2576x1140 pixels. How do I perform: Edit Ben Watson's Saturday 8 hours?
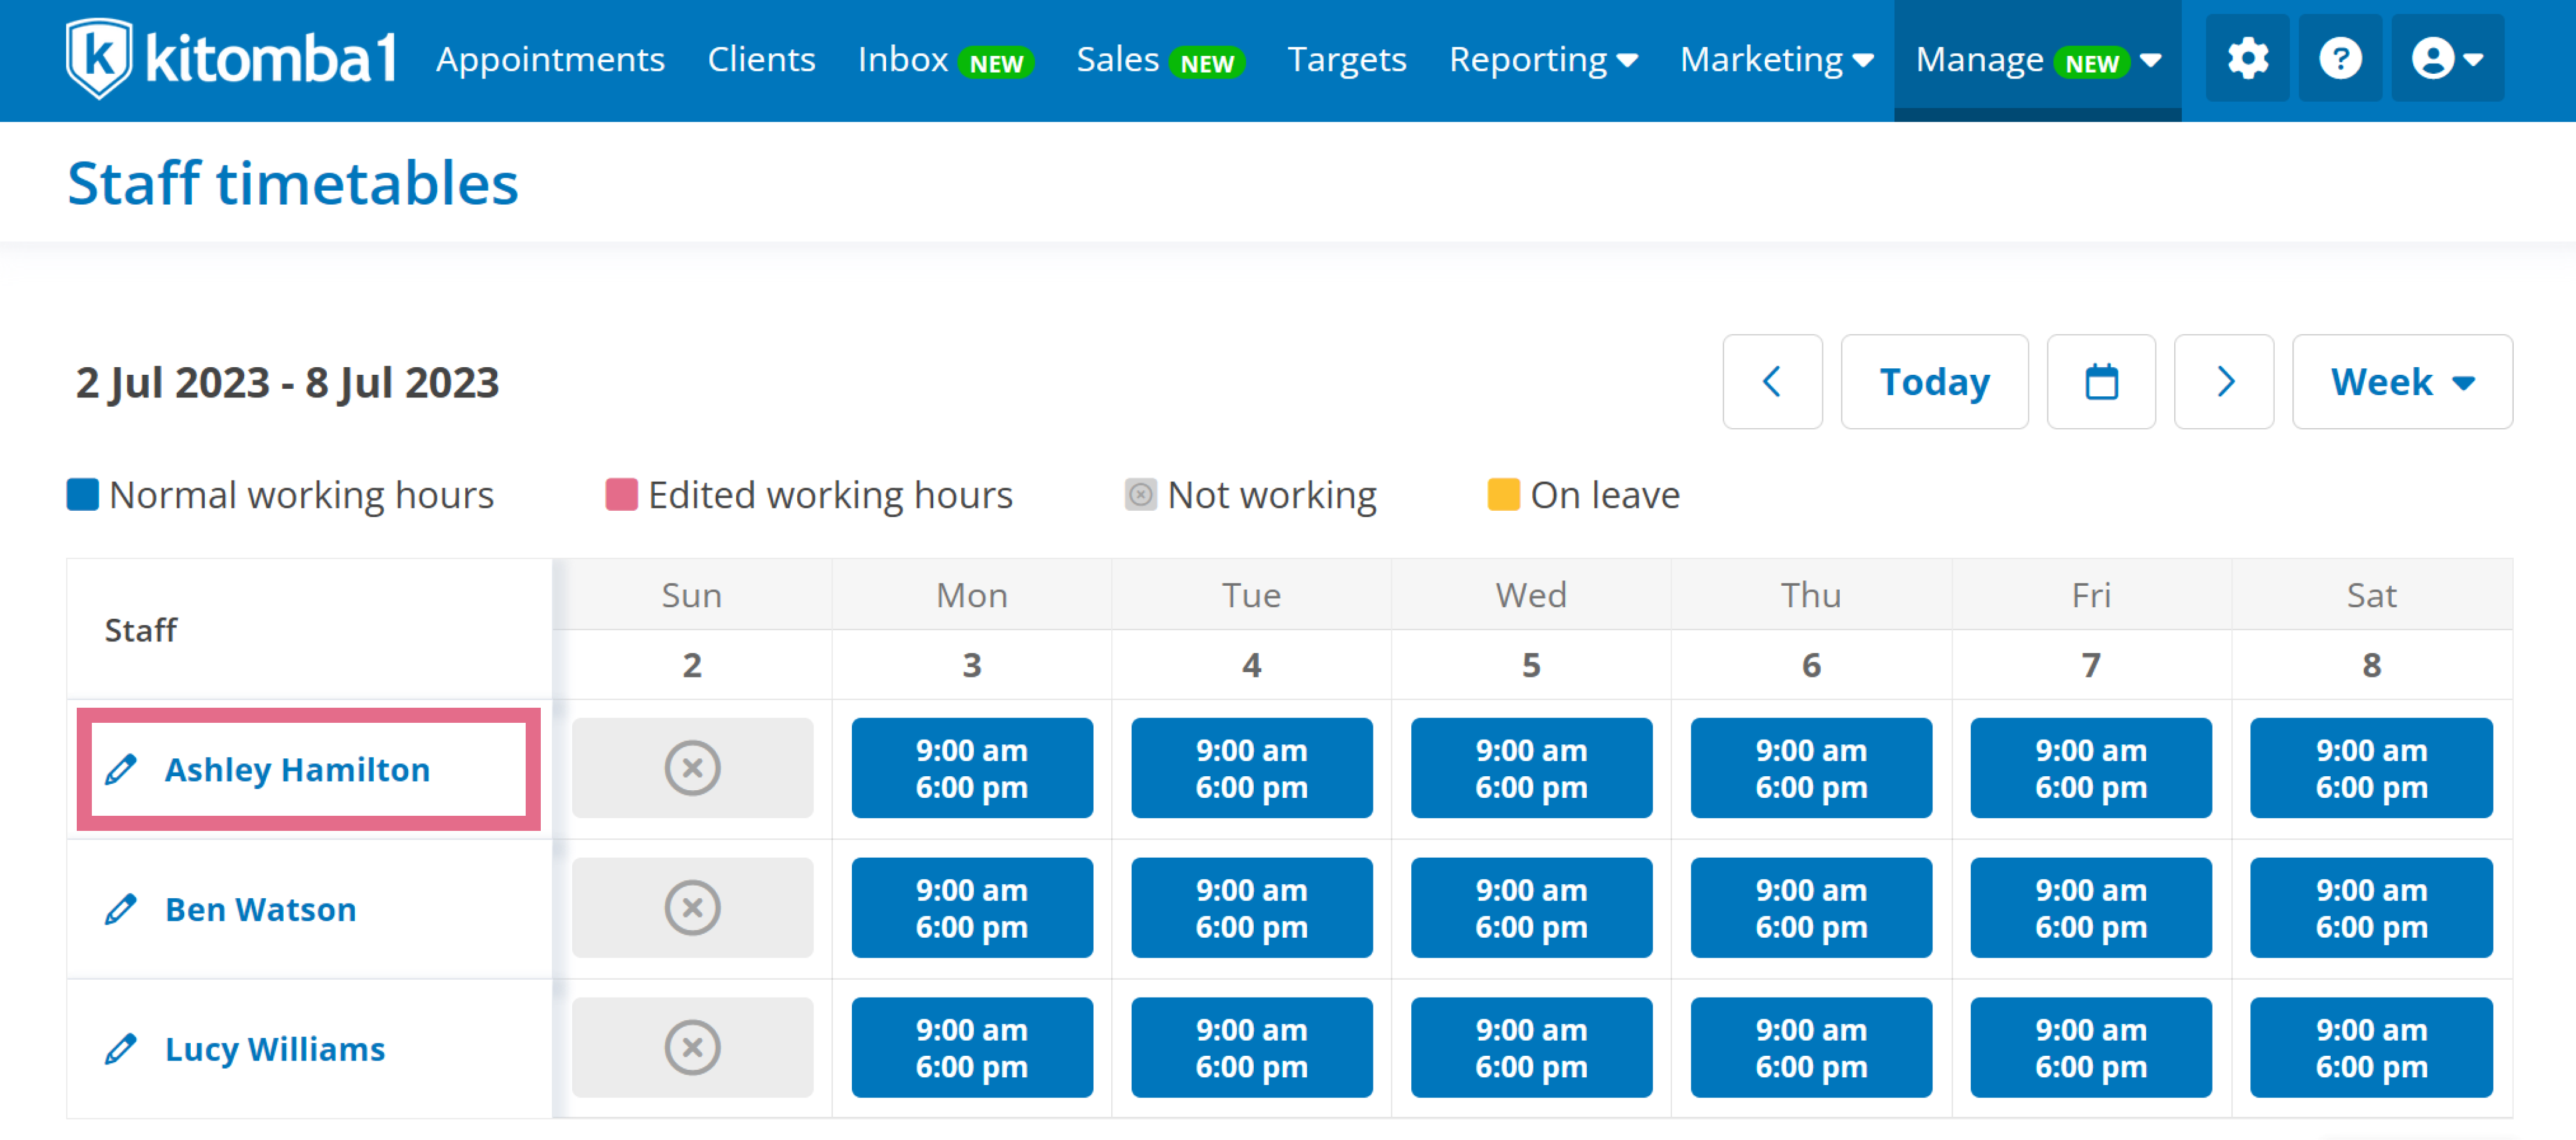click(2371, 908)
